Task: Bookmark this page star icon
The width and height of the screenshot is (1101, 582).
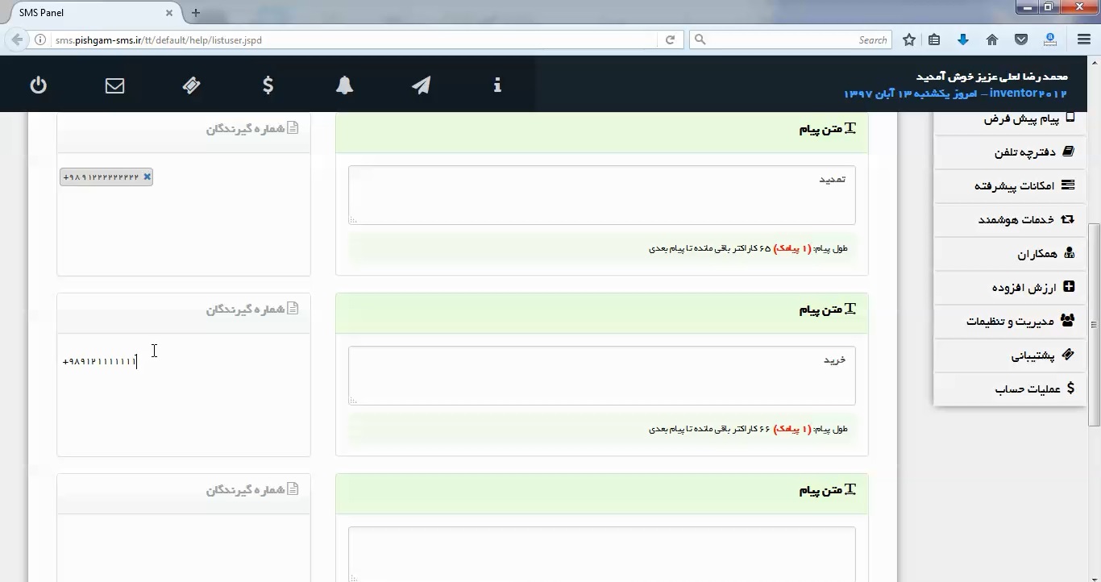Action: [x=909, y=39]
